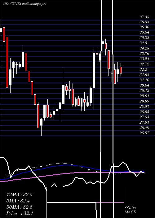Image resolution: width=155 pixels, height=218 pixels.
Task: Select the 30.64 price axis label
Action: tap(144, 85)
